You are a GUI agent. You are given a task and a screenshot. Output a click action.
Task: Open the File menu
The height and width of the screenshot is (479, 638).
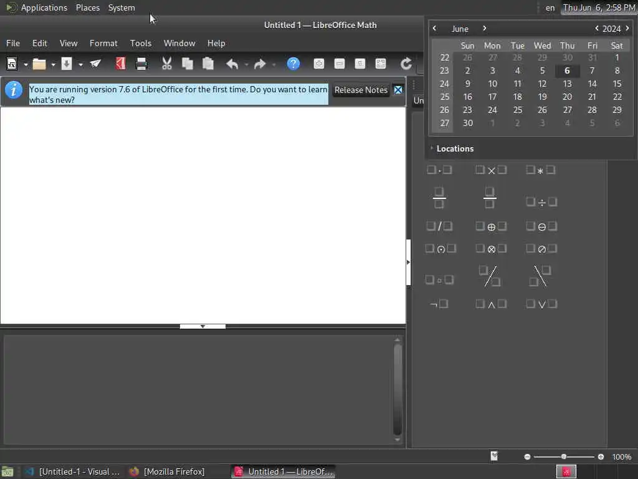point(13,43)
